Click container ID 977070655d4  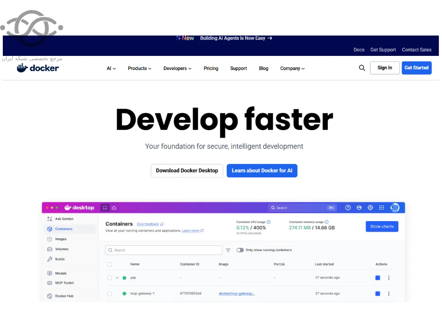tap(191, 293)
